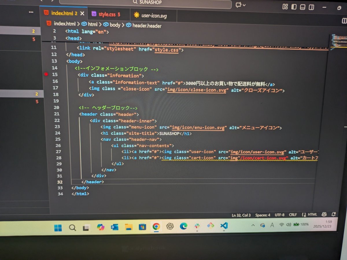This screenshot has height=260, width=347.
Task: Click line number 32 in the gutter
Action: pyautogui.click(x=60, y=182)
